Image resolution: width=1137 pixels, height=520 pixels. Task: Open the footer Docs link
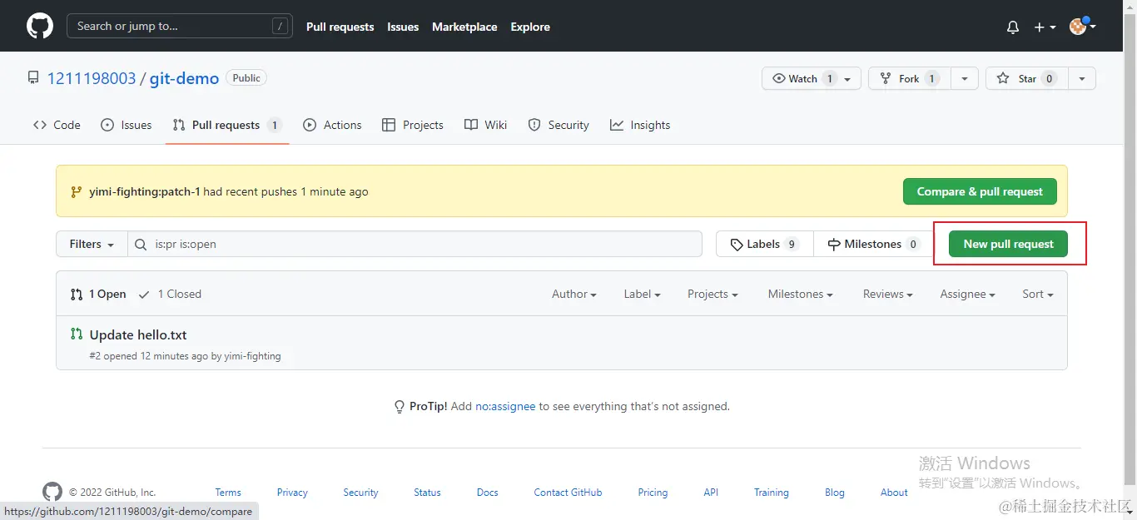pos(488,492)
